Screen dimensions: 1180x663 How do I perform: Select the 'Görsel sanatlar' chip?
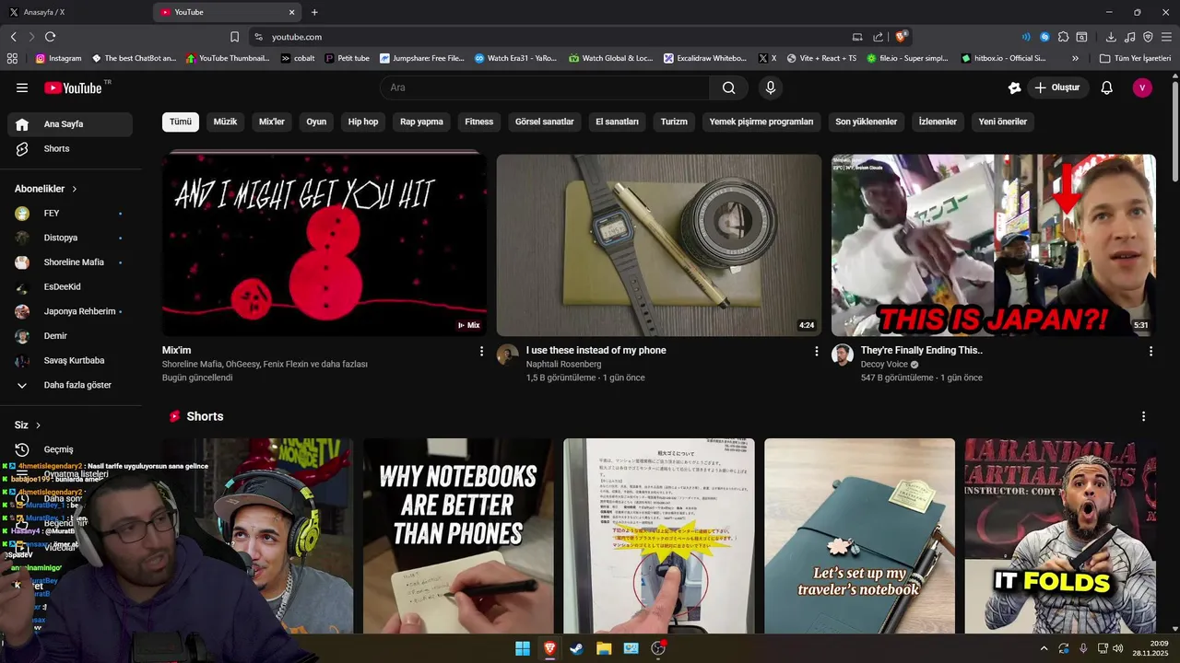545,122
